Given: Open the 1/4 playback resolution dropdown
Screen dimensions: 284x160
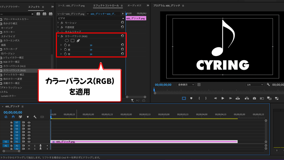Looking at the screenshot, I should [255, 84].
